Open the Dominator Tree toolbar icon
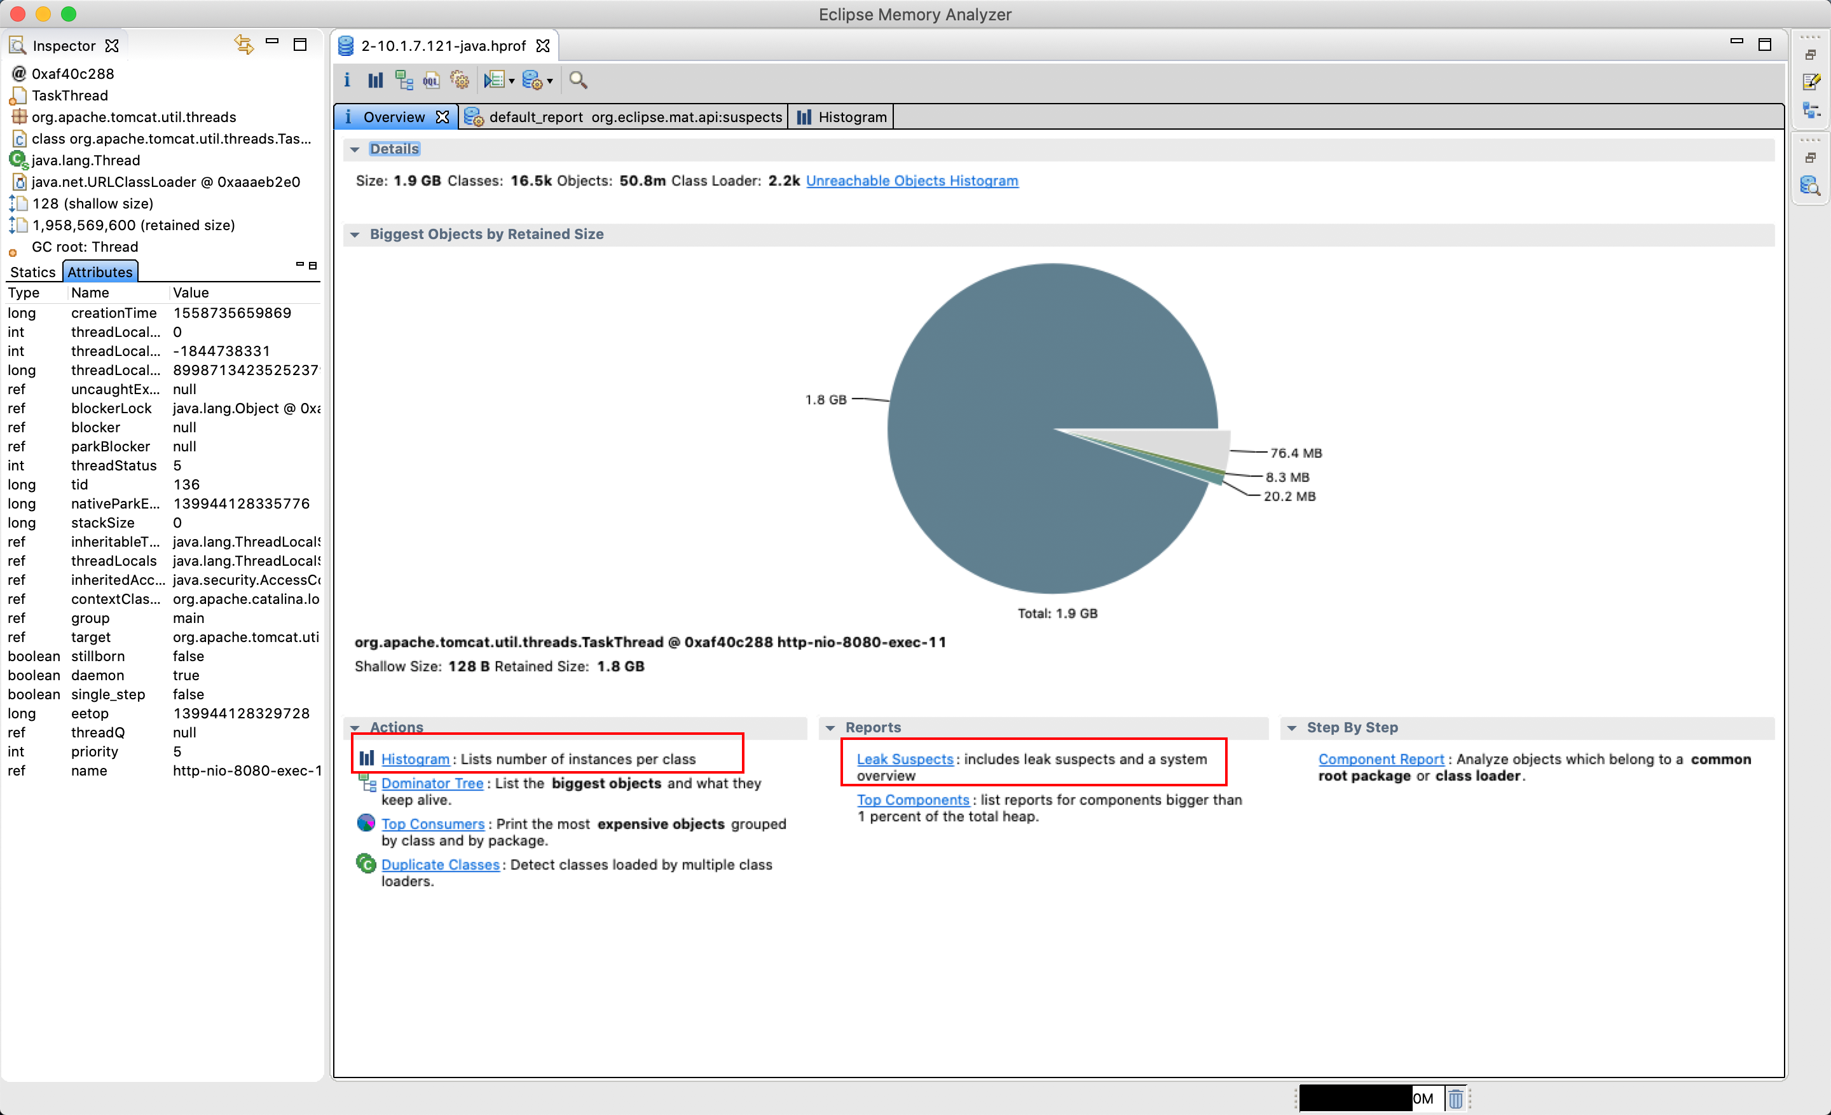The height and width of the screenshot is (1115, 1831). 404,80
